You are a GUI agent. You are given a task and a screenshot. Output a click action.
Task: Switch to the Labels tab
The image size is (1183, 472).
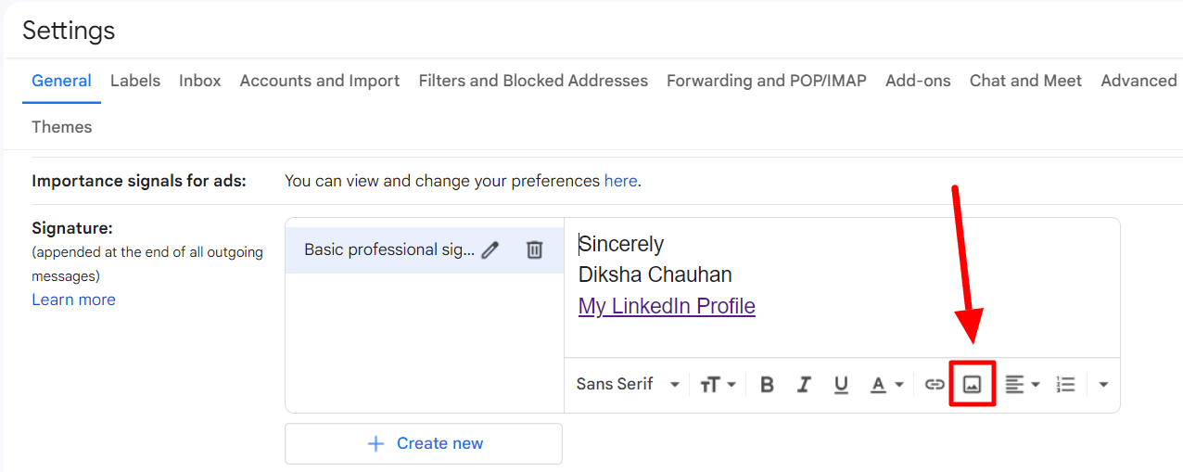[135, 81]
